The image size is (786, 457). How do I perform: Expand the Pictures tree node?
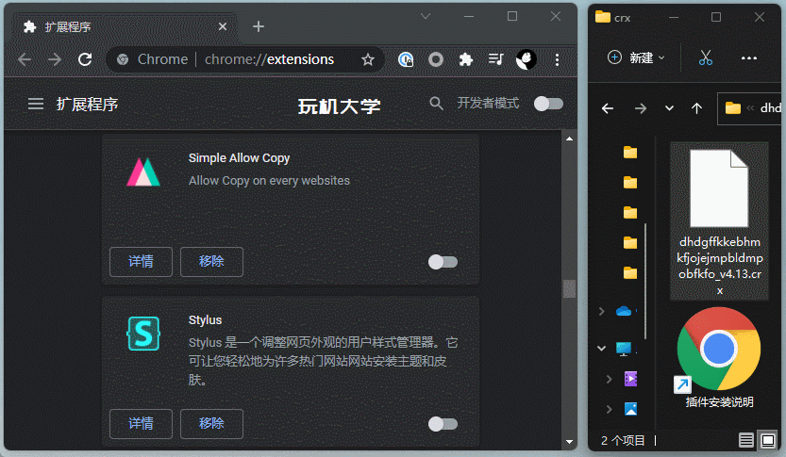point(609,409)
